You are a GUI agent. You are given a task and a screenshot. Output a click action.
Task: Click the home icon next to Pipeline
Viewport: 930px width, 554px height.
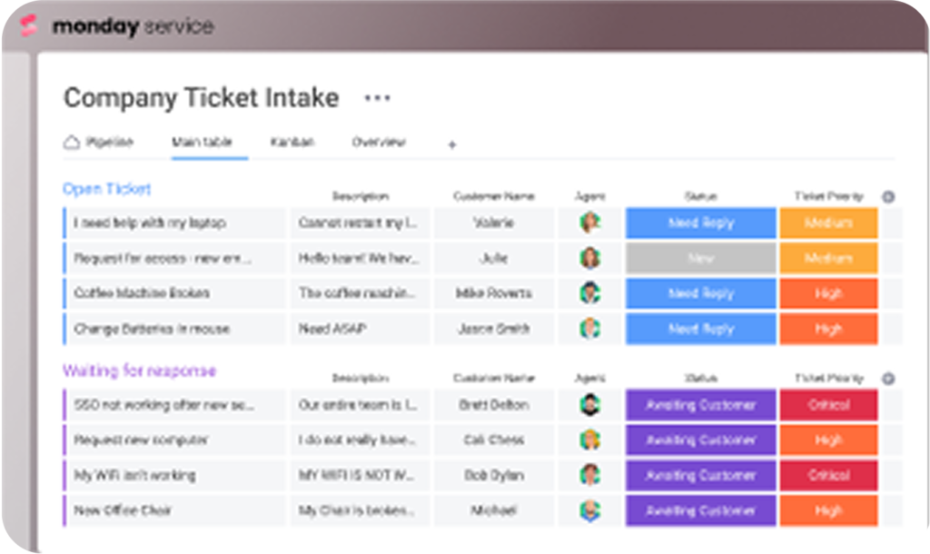72,143
